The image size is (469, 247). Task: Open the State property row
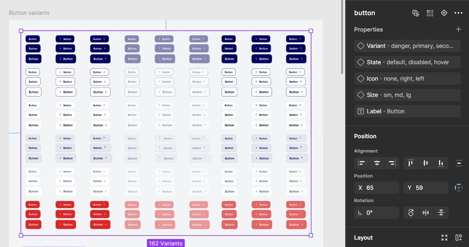pyautogui.click(x=408, y=62)
